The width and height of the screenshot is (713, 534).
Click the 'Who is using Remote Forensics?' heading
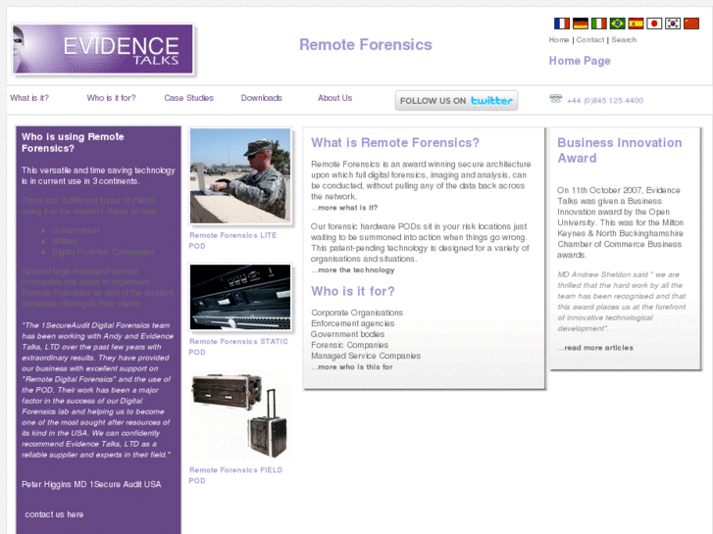73,143
